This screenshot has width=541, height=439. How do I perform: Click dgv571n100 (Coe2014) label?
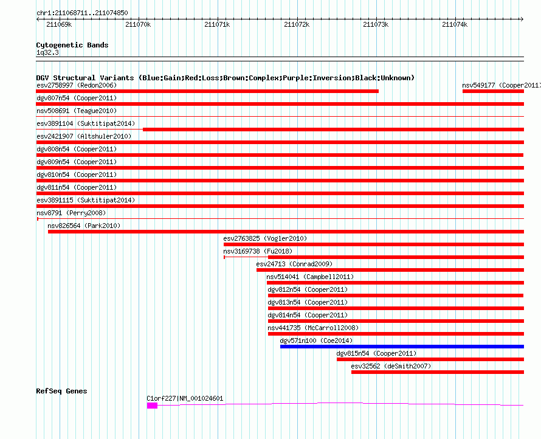pyautogui.click(x=316, y=340)
